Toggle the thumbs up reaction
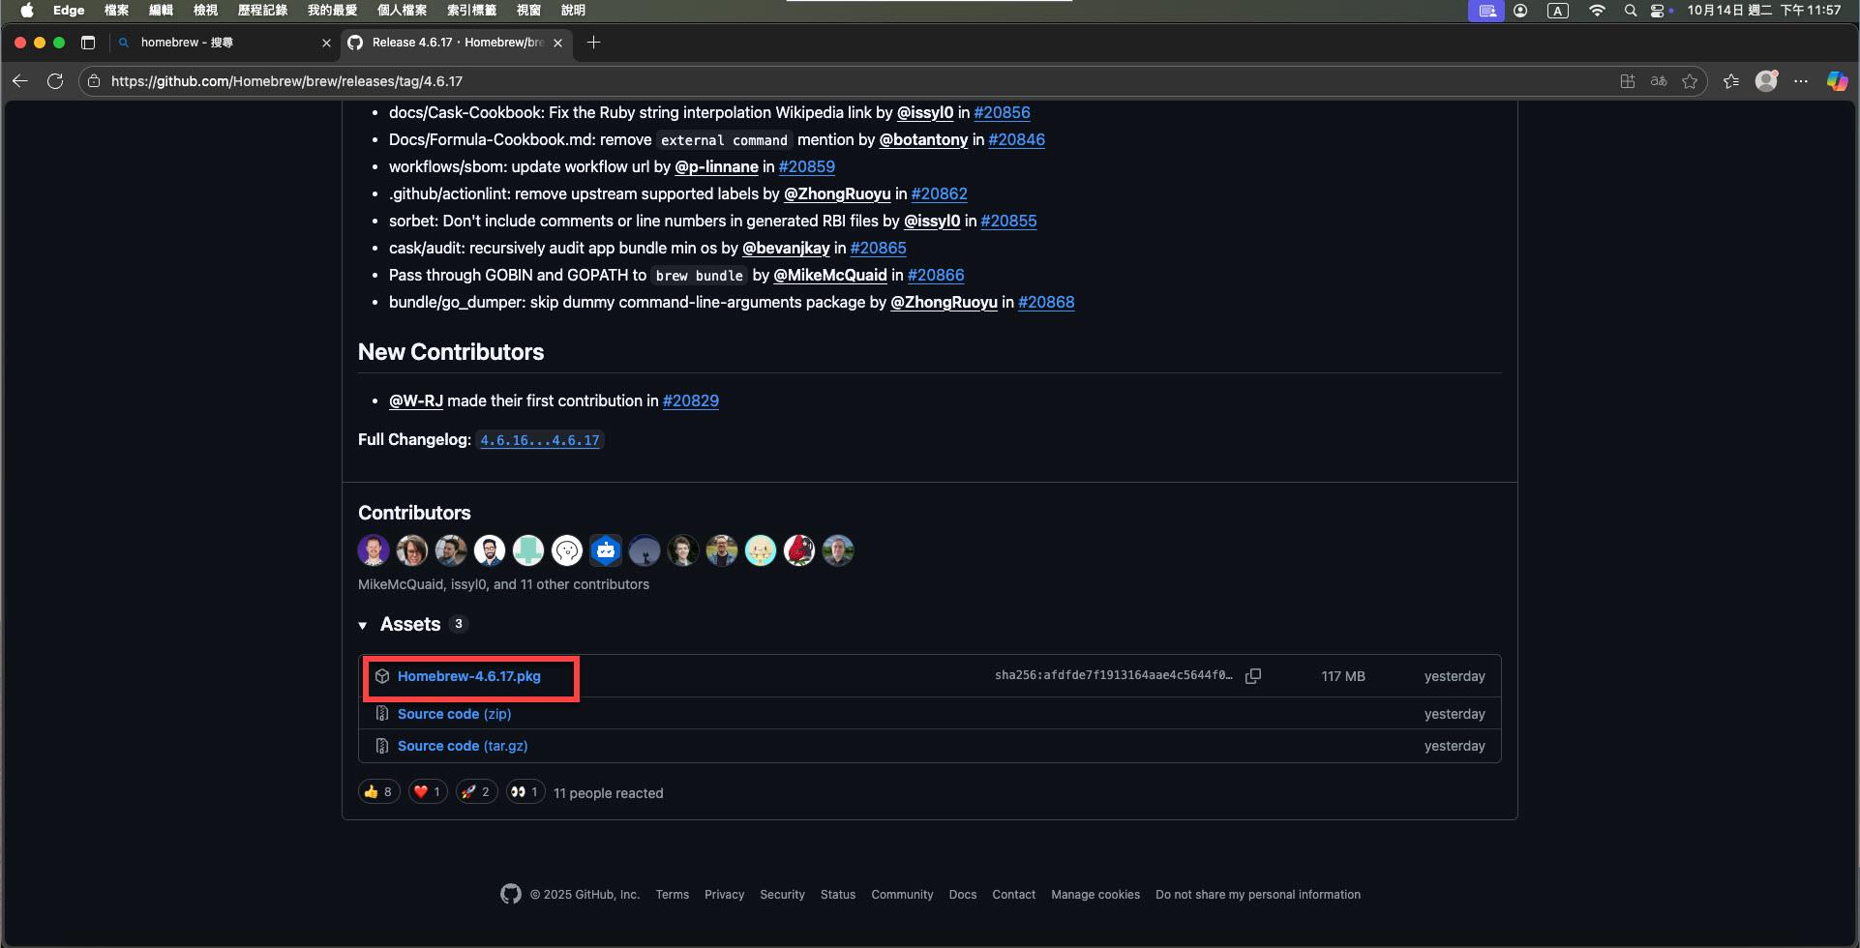This screenshot has height=948, width=1860. tap(378, 792)
